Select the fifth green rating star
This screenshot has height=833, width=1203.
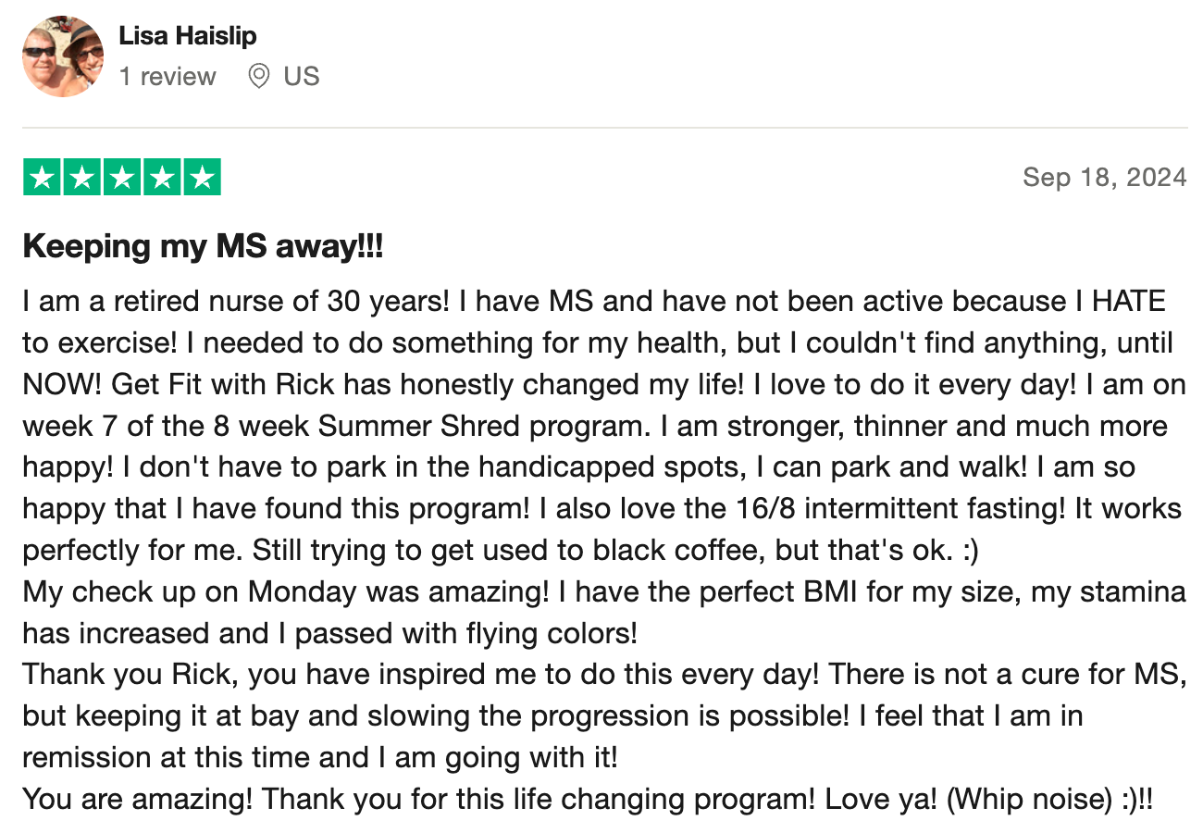[203, 177]
